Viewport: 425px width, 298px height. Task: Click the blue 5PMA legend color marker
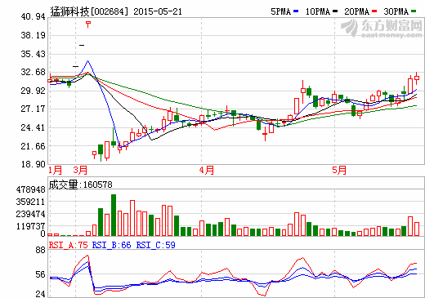click(296, 11)
